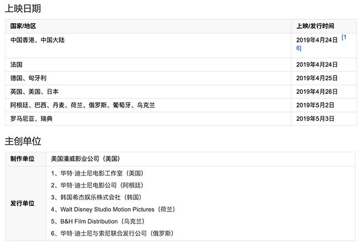Image resolution: width=362 pixels, height=244 pixels.
Task: Click the 法国 row cell
Action: (x=16, y=65)
